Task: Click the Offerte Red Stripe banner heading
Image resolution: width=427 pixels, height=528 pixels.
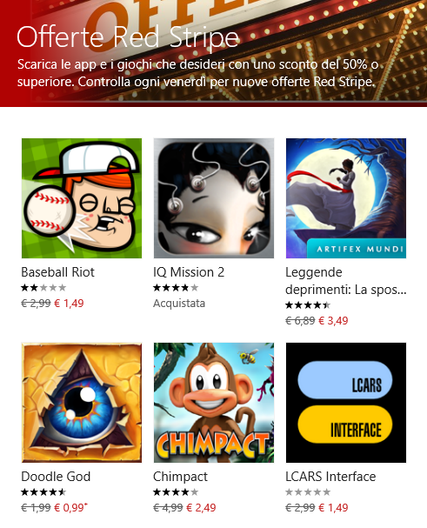Action: pyautogui.click(x=128, y=37)
